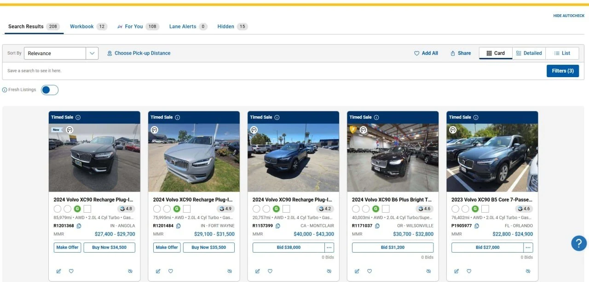Open Choose Pick-up Distance selector
This screenshot has height=282, width=589.
click(139, 53)
